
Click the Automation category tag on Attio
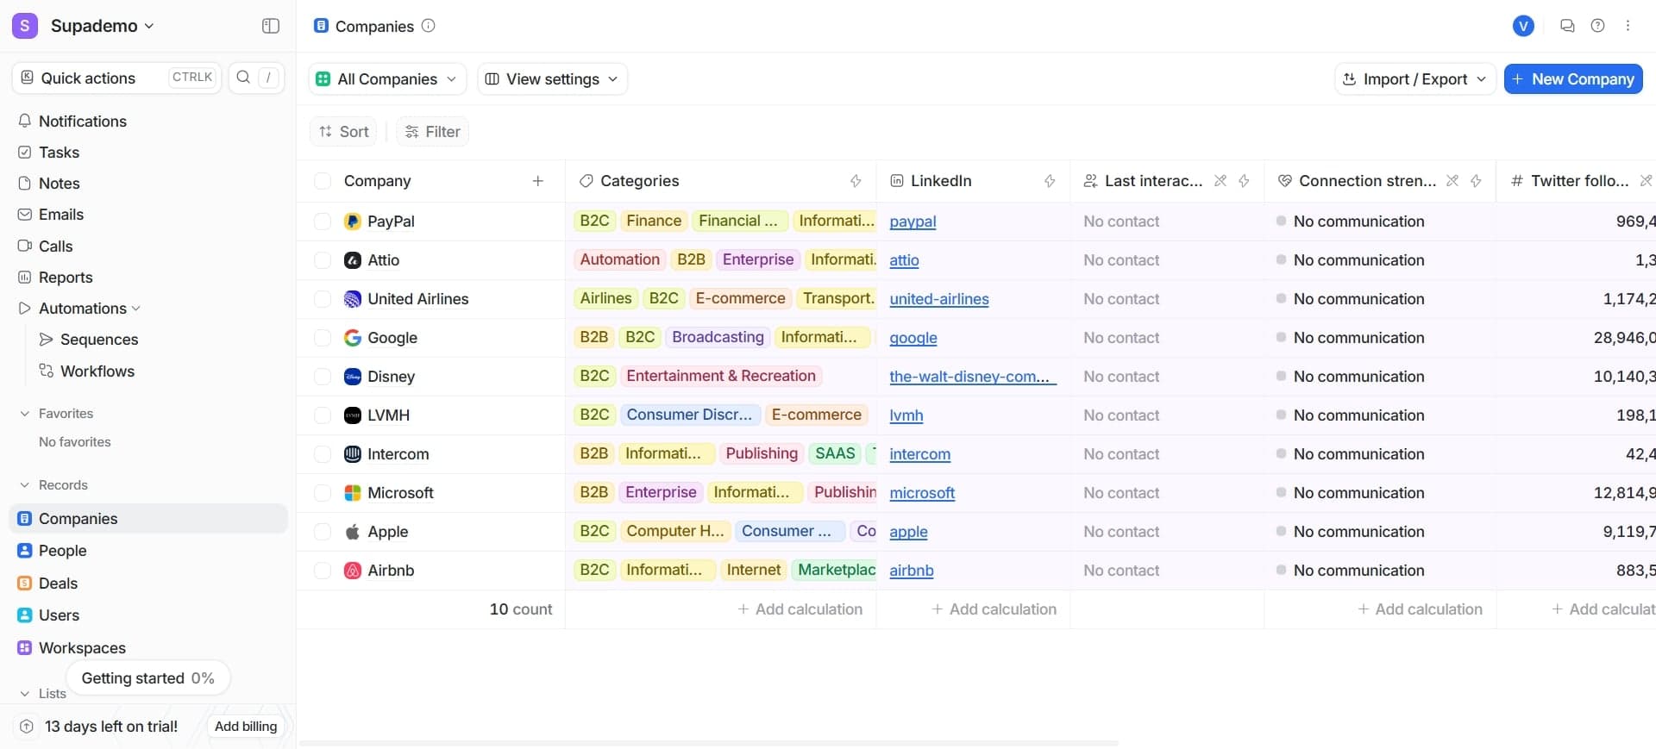click(x=619, y=260)
